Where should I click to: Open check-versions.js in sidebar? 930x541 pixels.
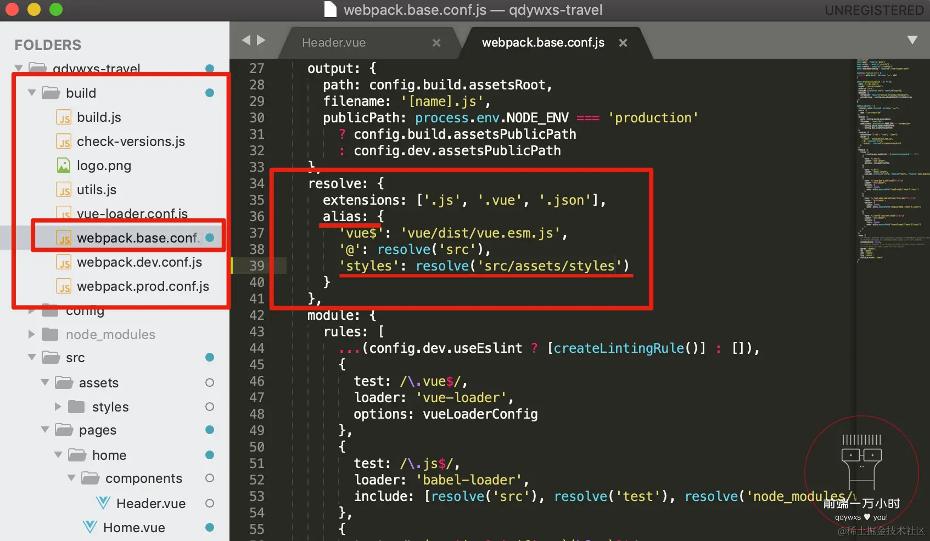pos(131,142)
